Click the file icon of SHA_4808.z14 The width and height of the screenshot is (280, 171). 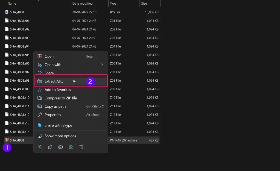7,132
